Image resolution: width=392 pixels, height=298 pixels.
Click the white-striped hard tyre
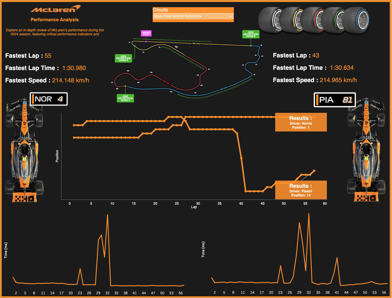click(270, 20)
